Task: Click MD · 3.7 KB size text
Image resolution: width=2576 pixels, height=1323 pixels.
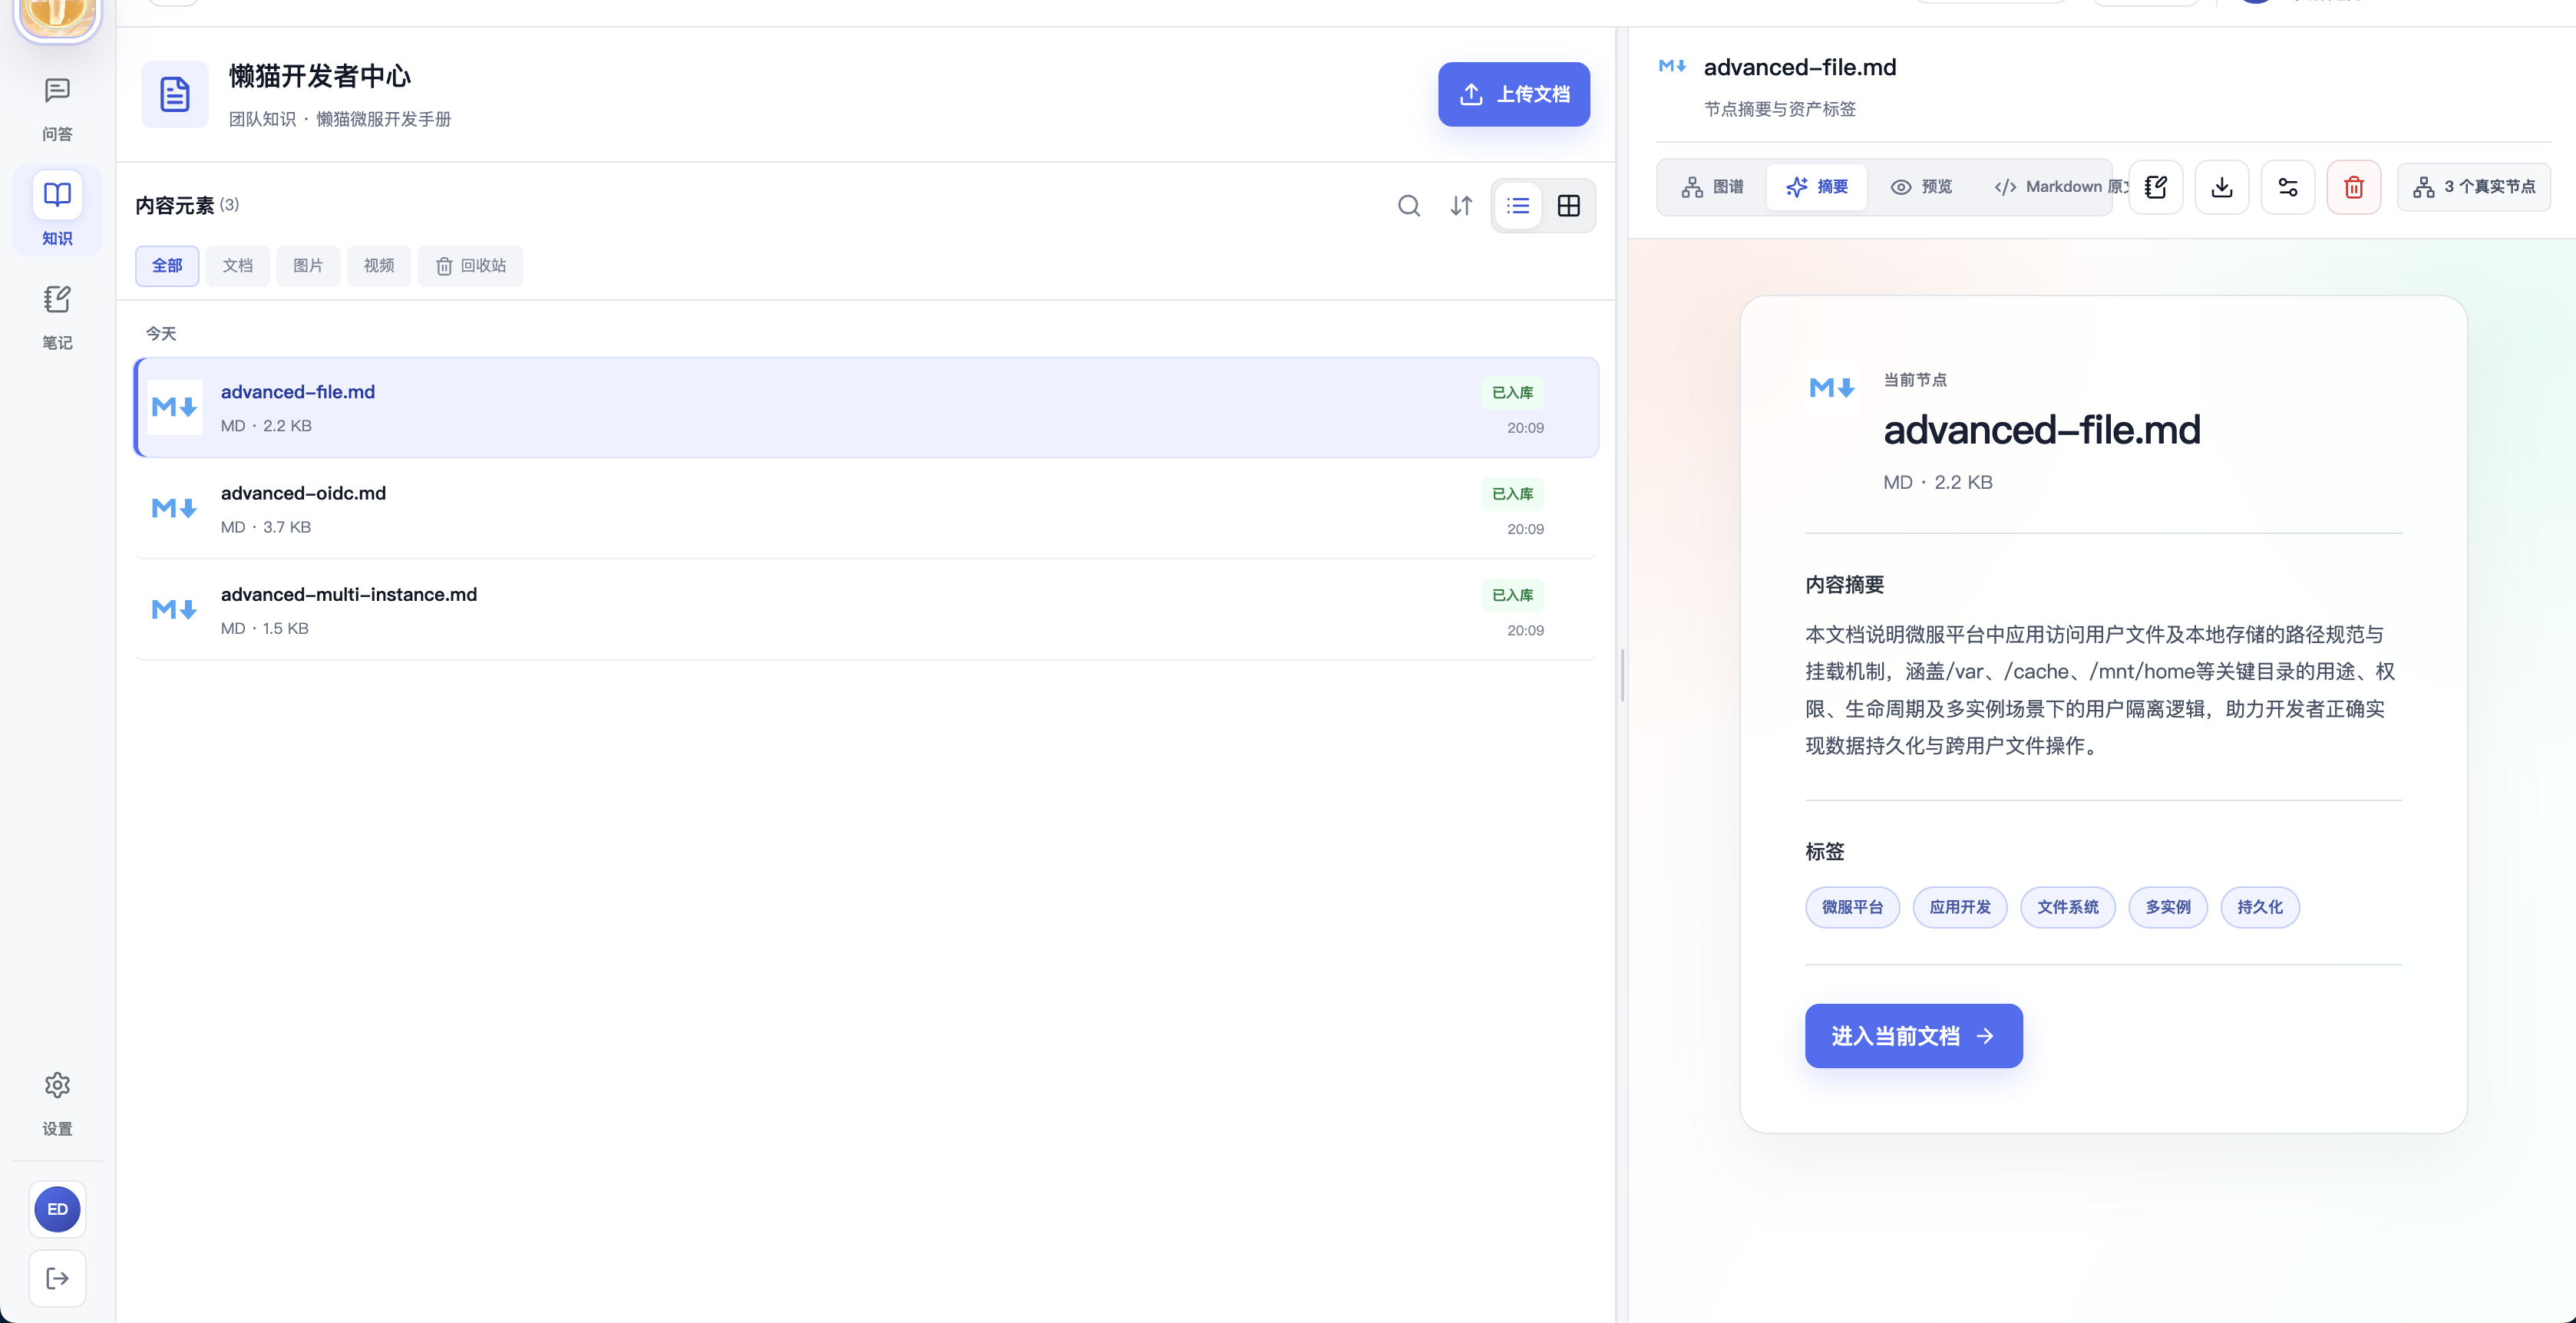Action: [x=266, y=527]
